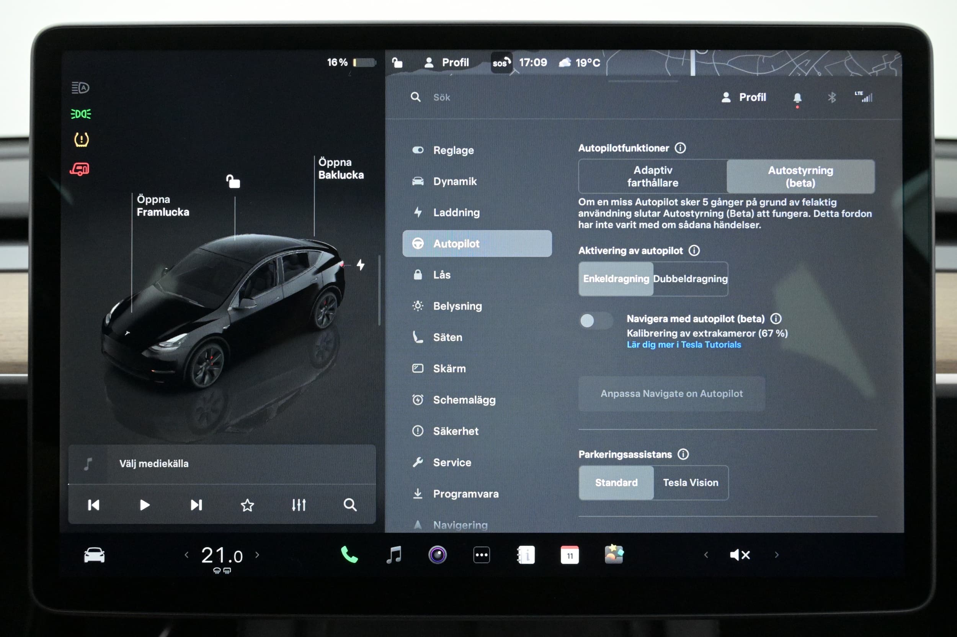Increase cabin temperature right arrow

pyautogui.click(x=257, y=555)
